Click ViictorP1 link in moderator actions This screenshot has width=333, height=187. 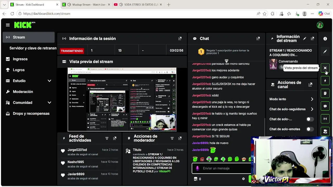pyautogui.click(x=165, y=171)
